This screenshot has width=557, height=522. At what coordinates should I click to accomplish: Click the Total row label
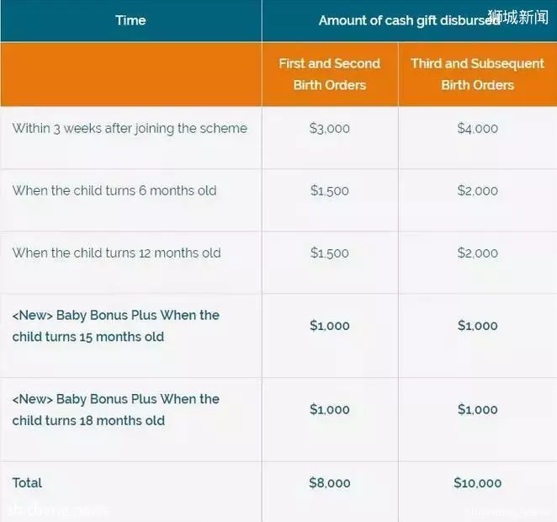27,483
